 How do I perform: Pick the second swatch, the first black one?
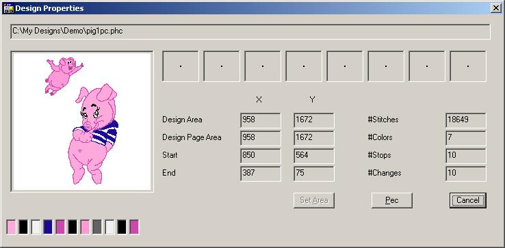23,227
